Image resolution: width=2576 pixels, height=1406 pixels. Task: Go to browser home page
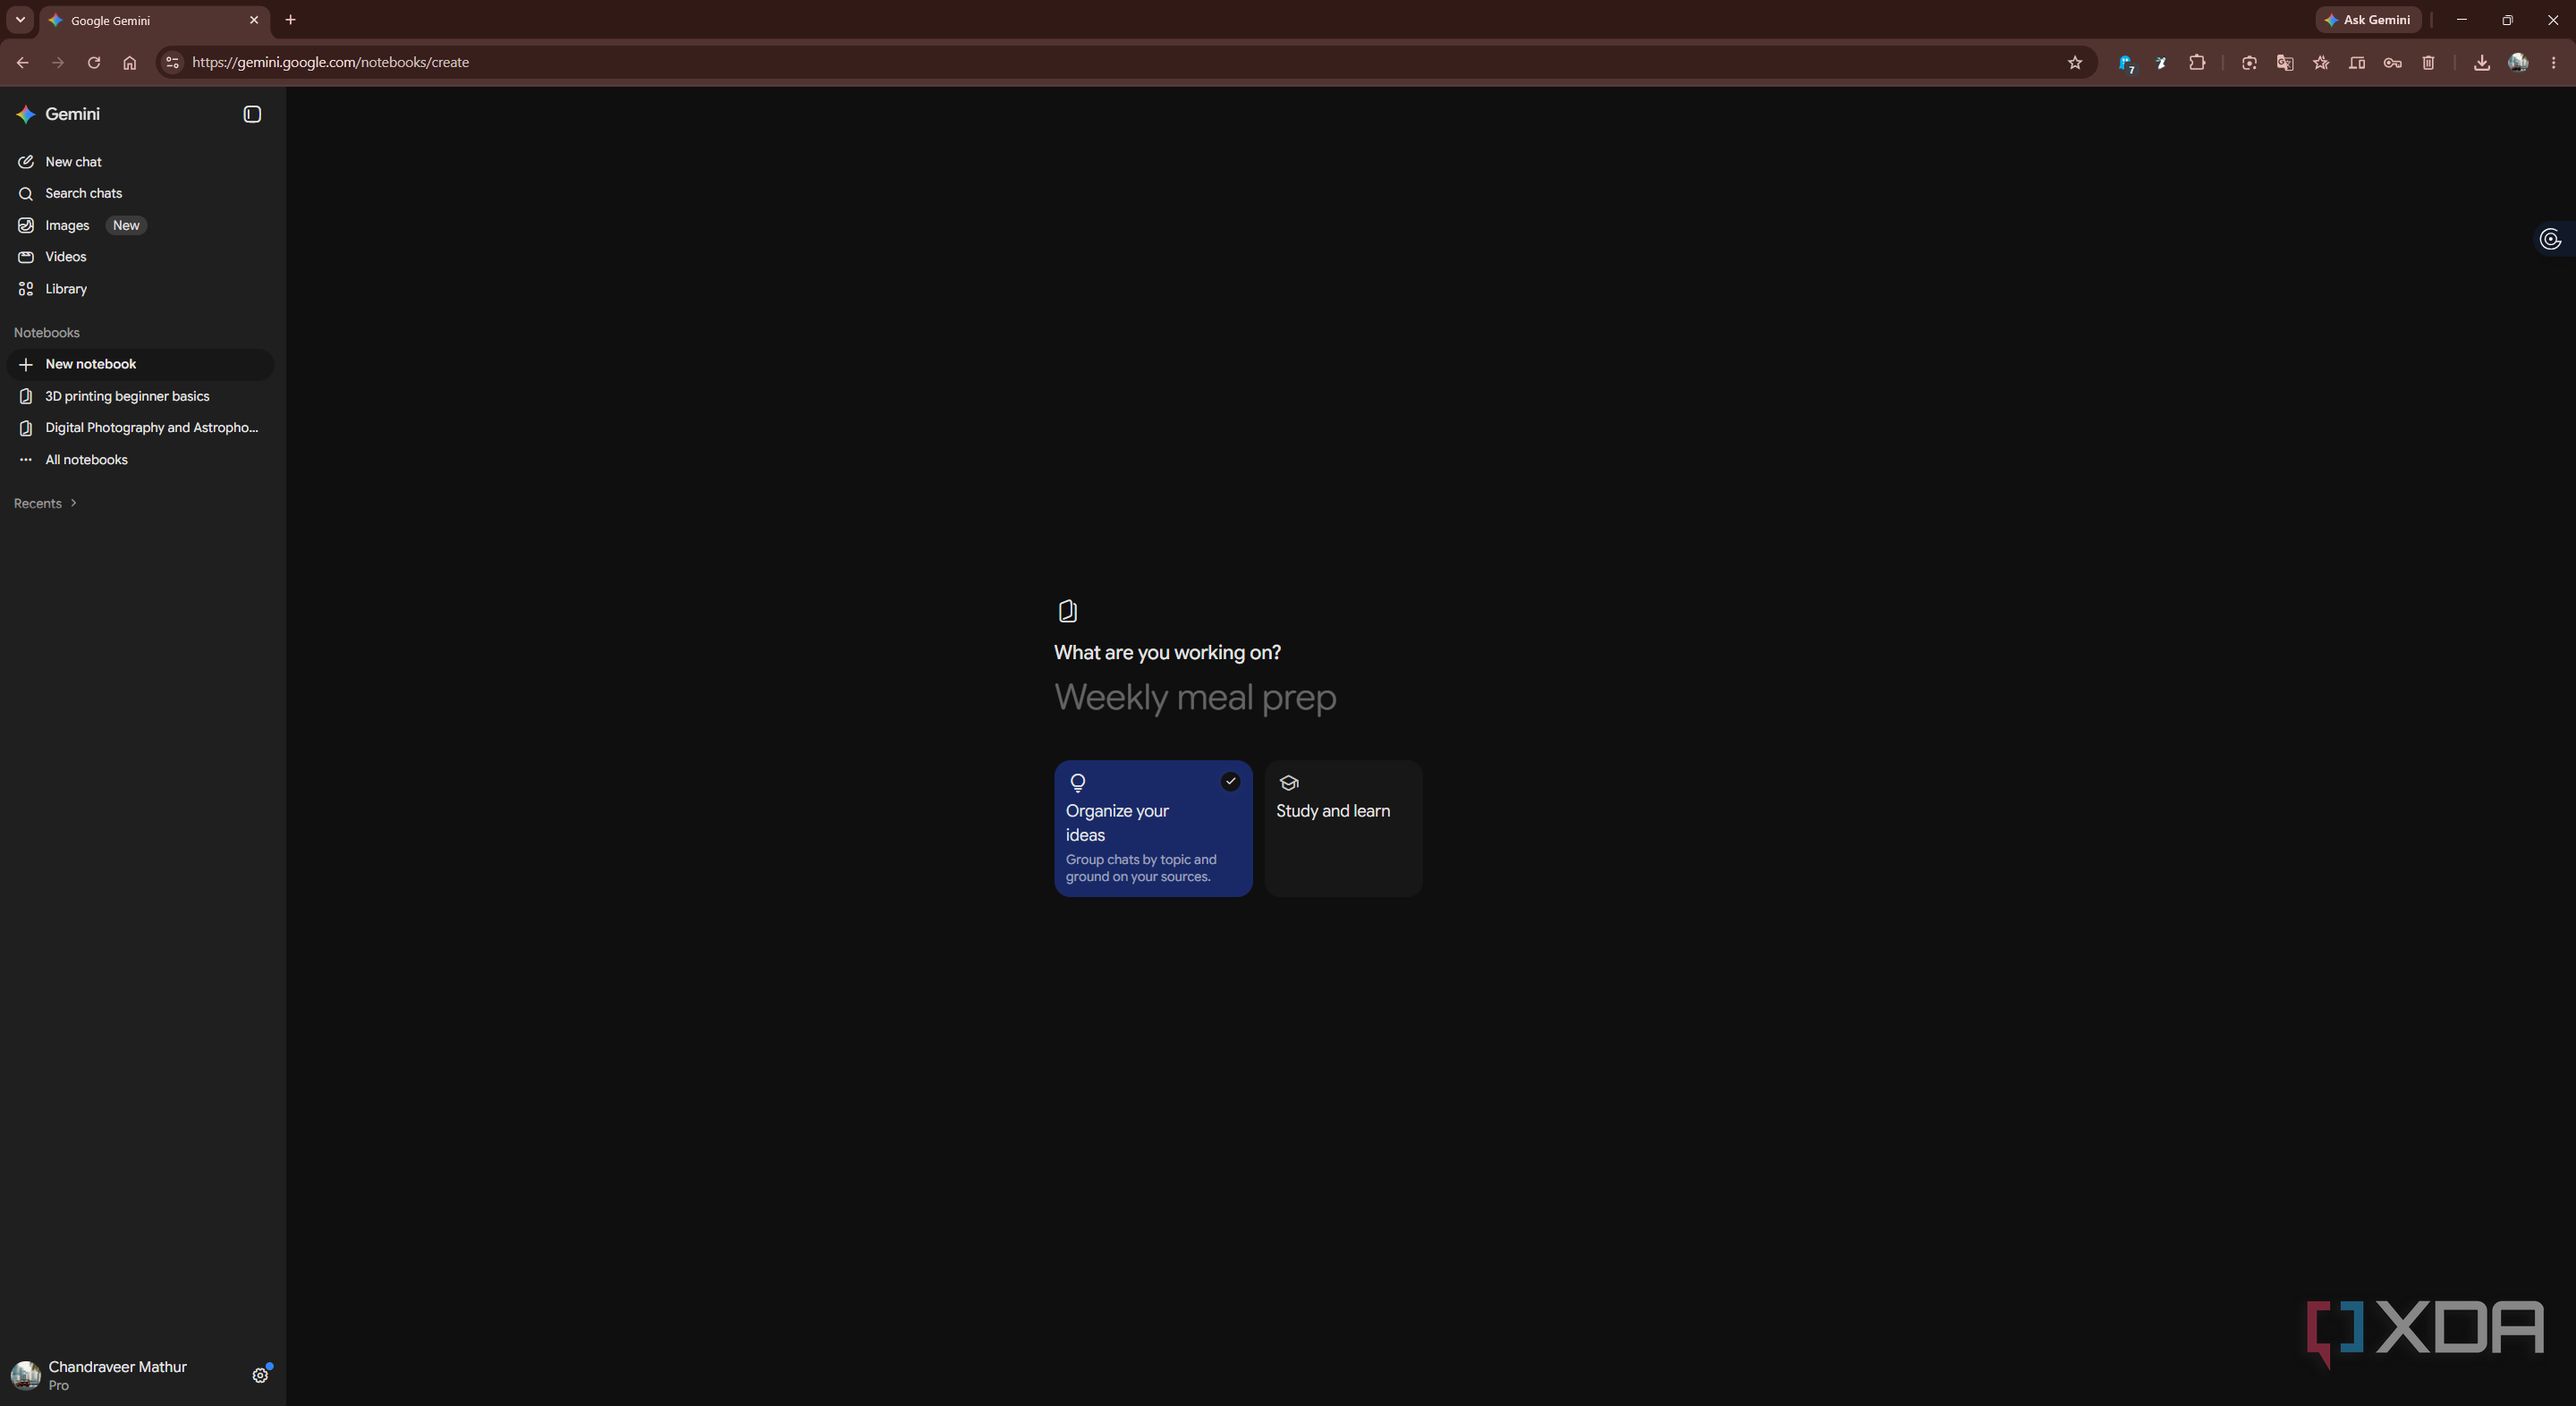pyautogui.click(x=130, y=62)
